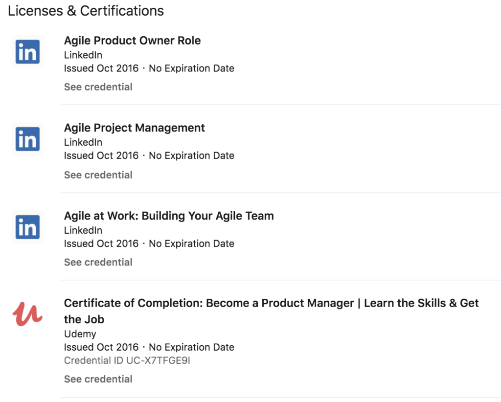501x402 pixels.
Task: Click the Licenses & Certifications heading
Action: 86,11
